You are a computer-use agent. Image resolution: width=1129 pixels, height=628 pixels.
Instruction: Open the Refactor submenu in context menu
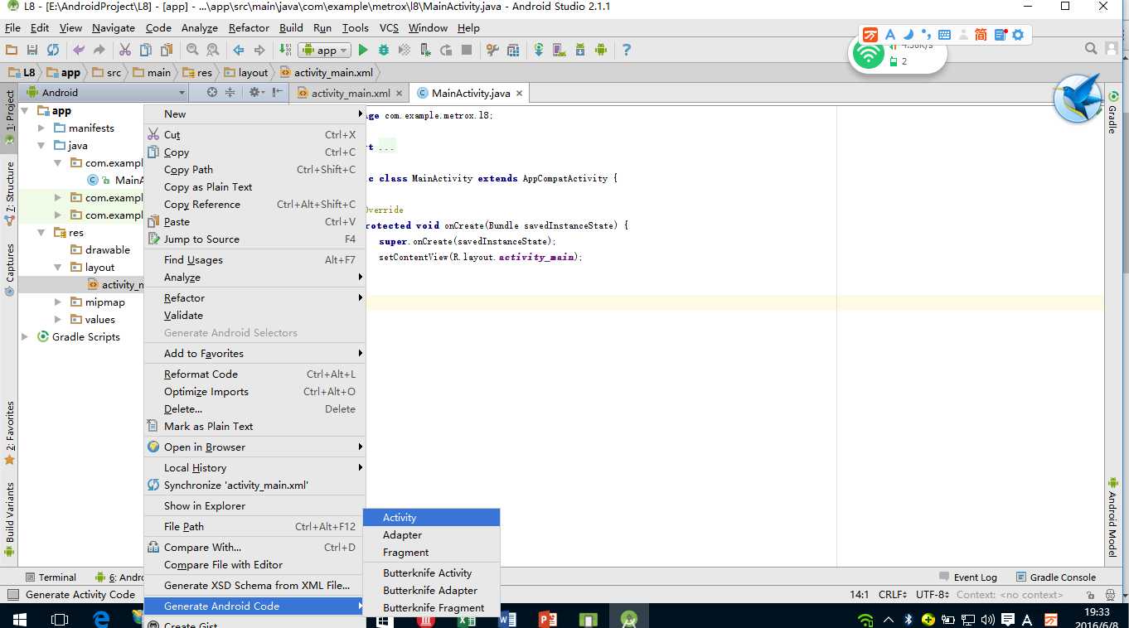254,298
